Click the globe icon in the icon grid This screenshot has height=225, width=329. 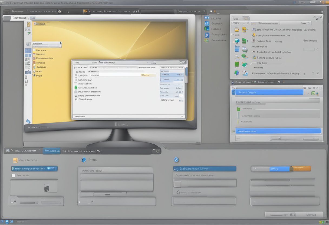click(x=237, y=73)
